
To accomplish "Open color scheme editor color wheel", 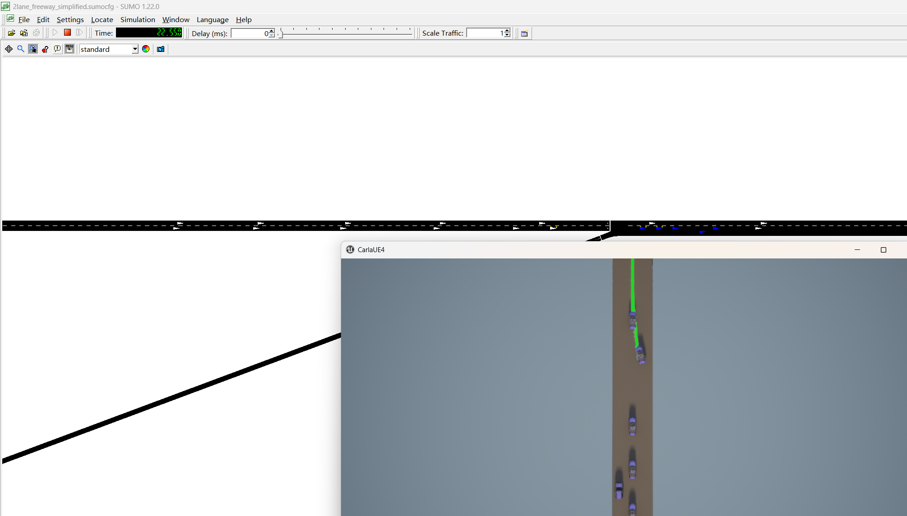I will pyautogui.click(x=146, y=49).
